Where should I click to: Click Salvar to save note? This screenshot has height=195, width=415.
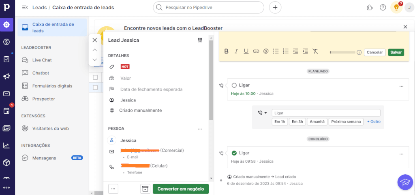click(396, 52)
